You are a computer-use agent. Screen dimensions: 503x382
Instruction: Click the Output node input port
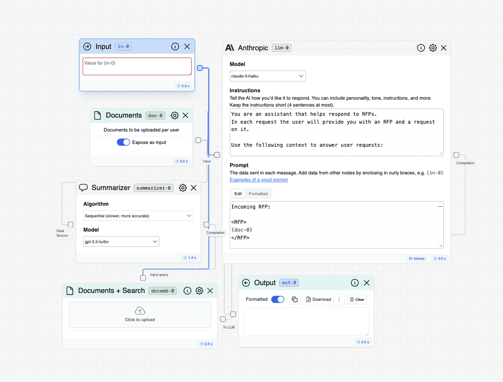coord(233,315)
